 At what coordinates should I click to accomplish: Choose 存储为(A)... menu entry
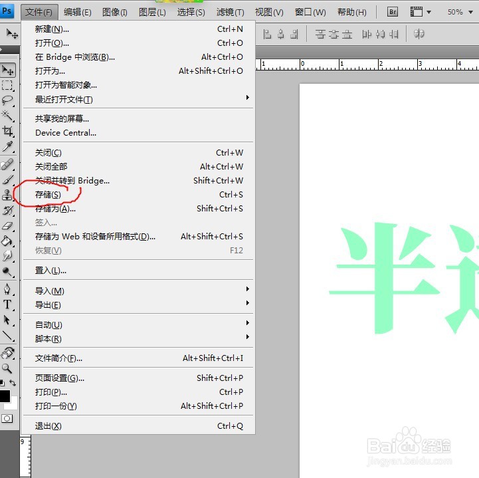pos(138,209)
